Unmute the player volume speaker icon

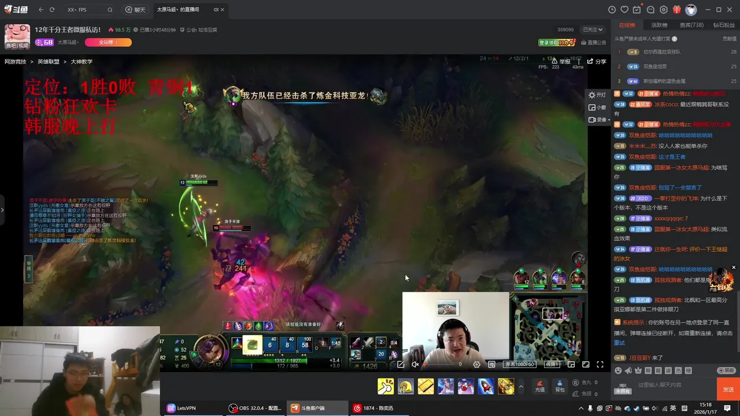(x=415, y=365)
